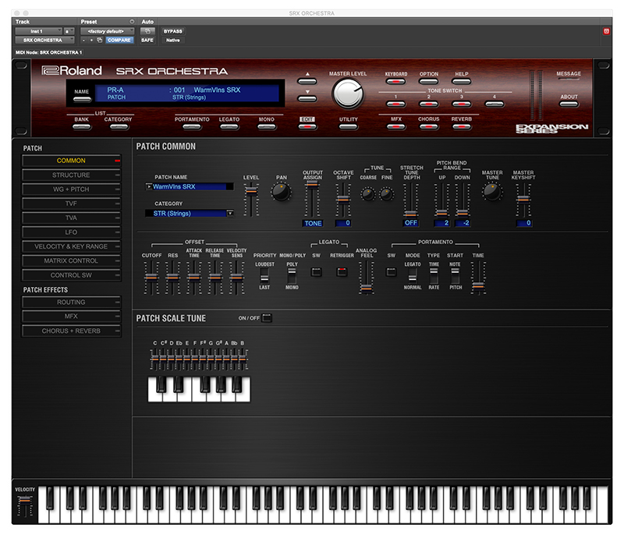Screen dimensions: 624x538
Task: Open the Category STR (Strings) dropdown
Action: coord(230,214)
